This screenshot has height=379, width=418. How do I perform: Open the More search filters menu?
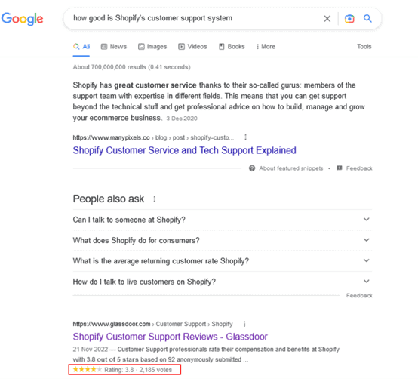pos(266,47)
